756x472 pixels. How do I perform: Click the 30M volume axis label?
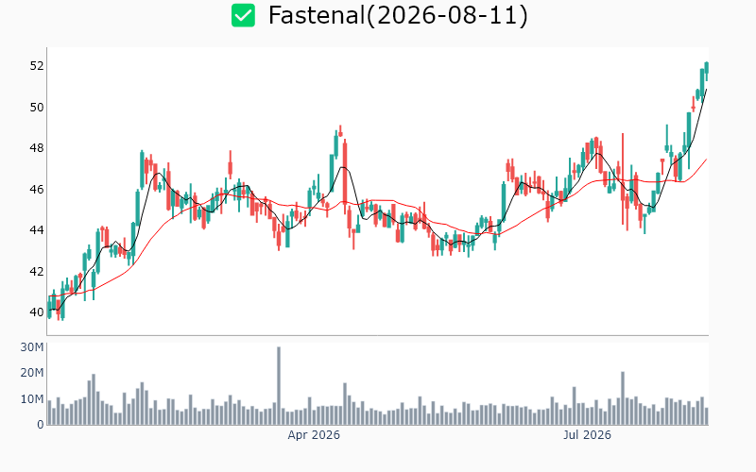point(32,347)
